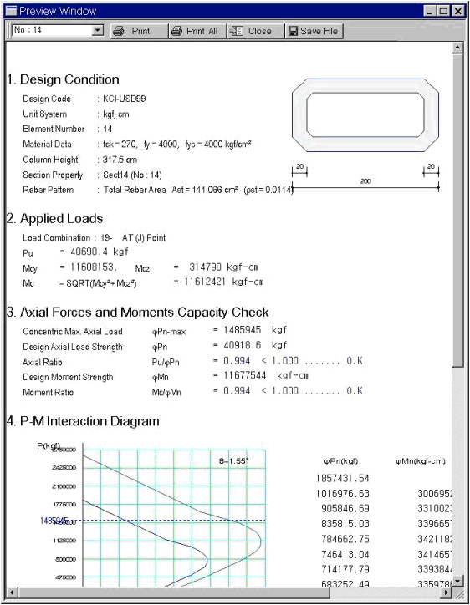Click the horizontal scrollbar left arrow

(x=12, y=592)
